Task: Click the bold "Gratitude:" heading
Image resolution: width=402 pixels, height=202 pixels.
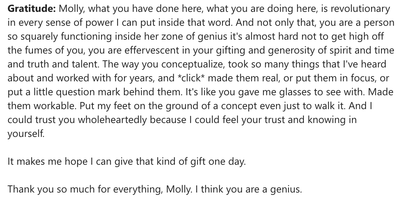Action: click(x=32, y=9)
